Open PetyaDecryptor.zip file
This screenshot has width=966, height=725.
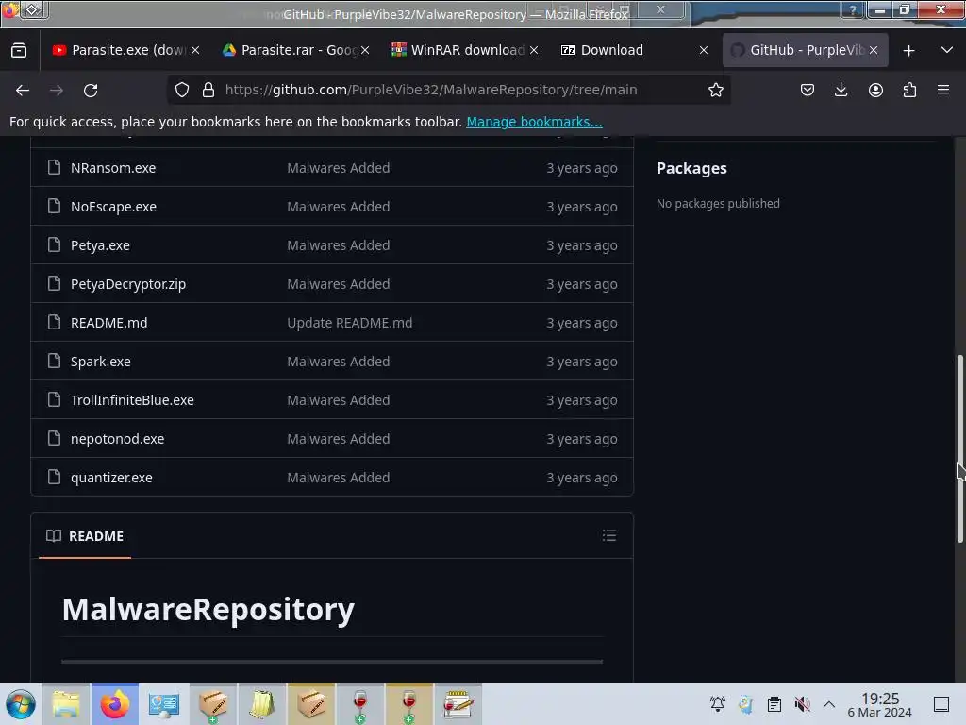tap(128, 284)
